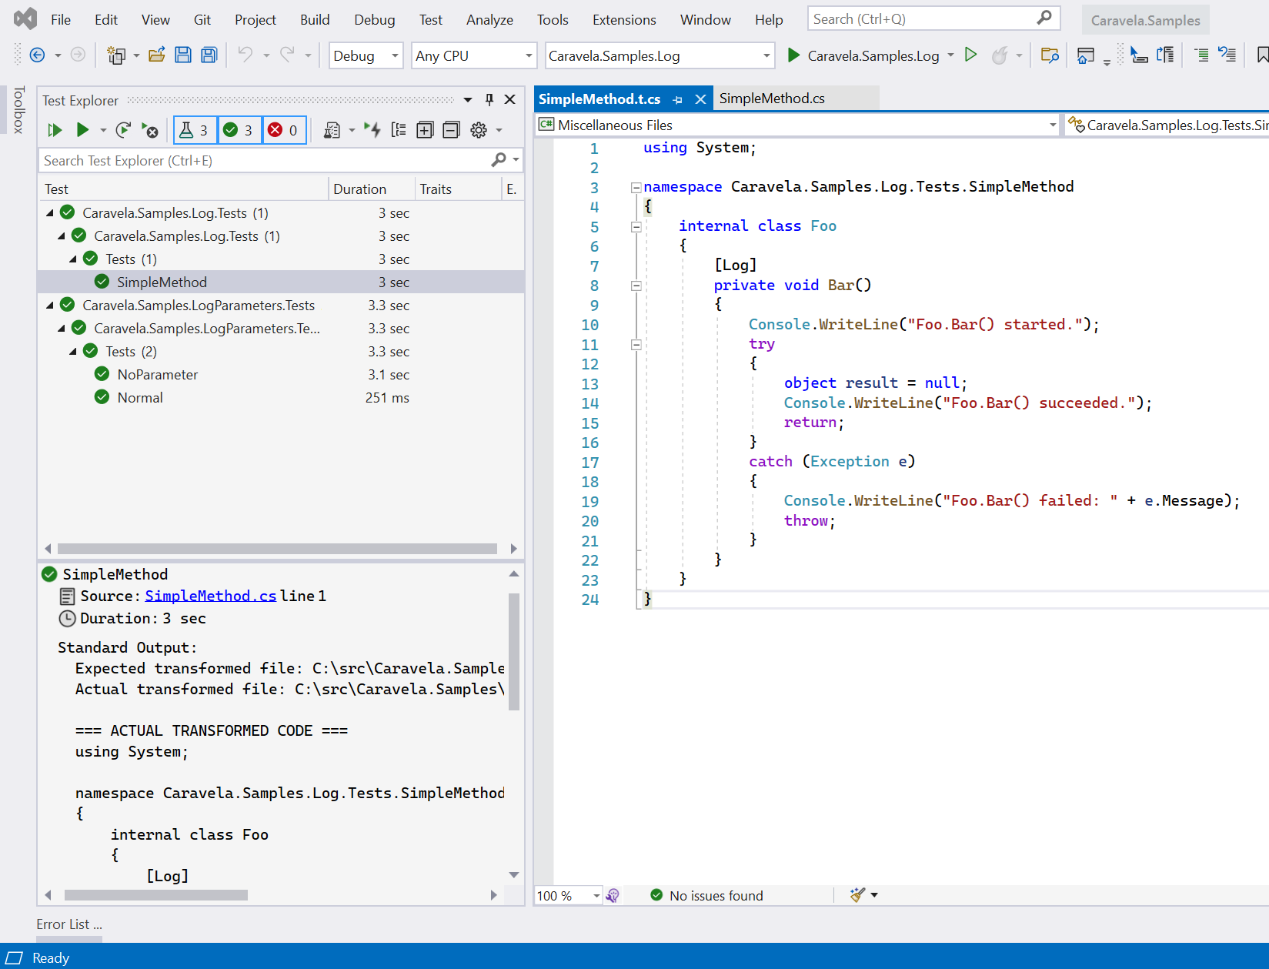Start Without Debugging using hollow green arrow
1269x969 pixels.
pos(971,55)
